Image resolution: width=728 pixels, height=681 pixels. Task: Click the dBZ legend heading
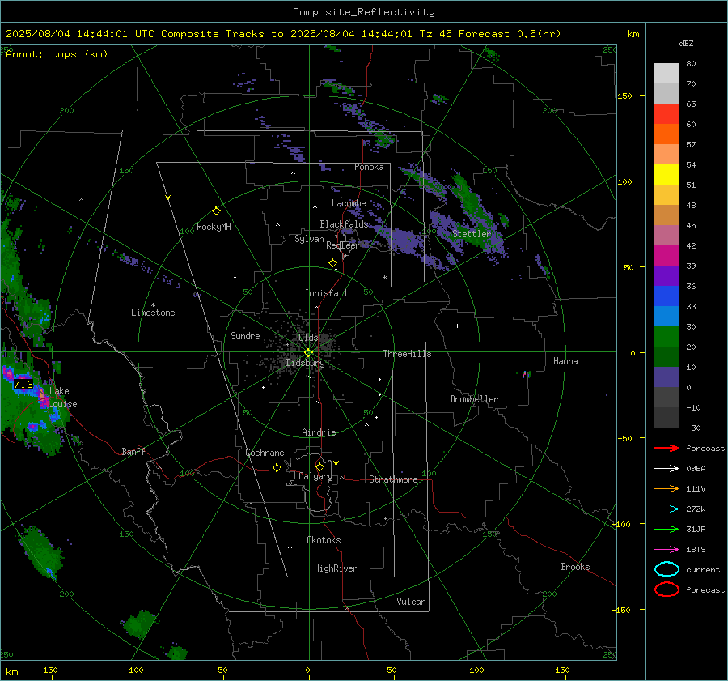(686, 44)
